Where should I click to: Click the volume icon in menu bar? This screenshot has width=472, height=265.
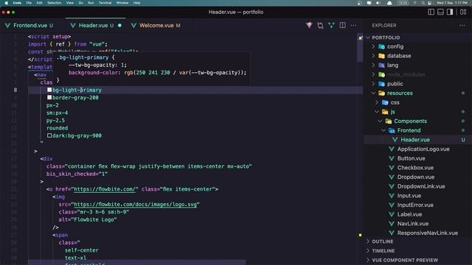coord(378,3)
